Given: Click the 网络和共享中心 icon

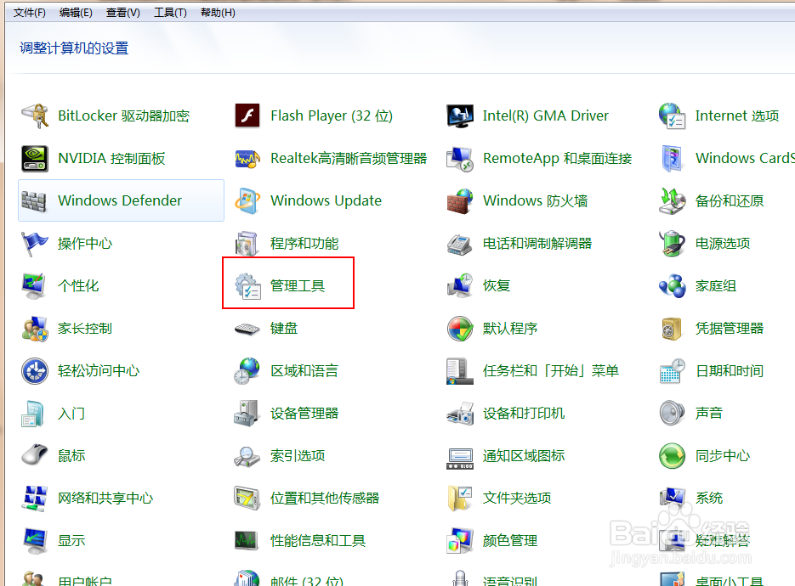Looking at the screenshot, I should 35,499.
